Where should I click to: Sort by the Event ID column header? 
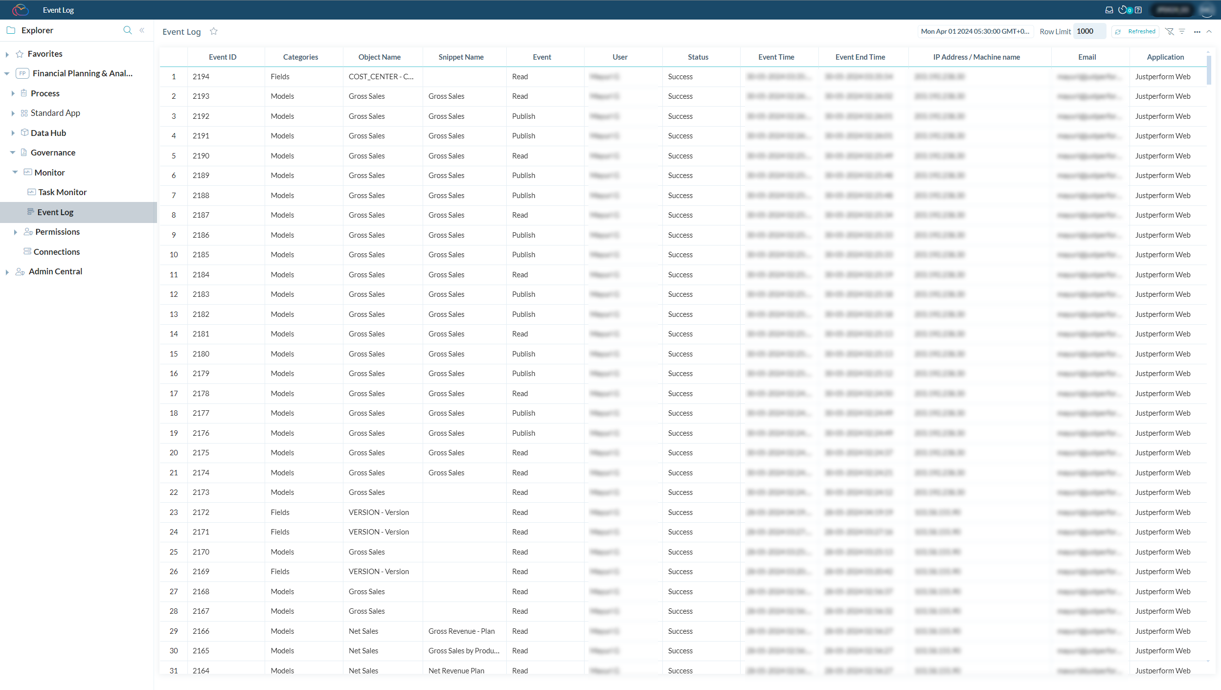click(223, 57)
